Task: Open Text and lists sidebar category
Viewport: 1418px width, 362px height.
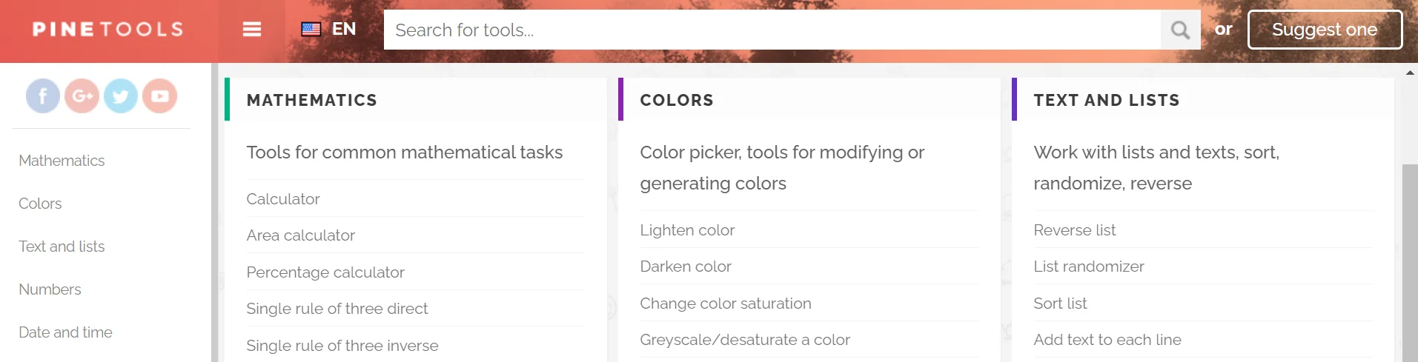Action: 62,247
